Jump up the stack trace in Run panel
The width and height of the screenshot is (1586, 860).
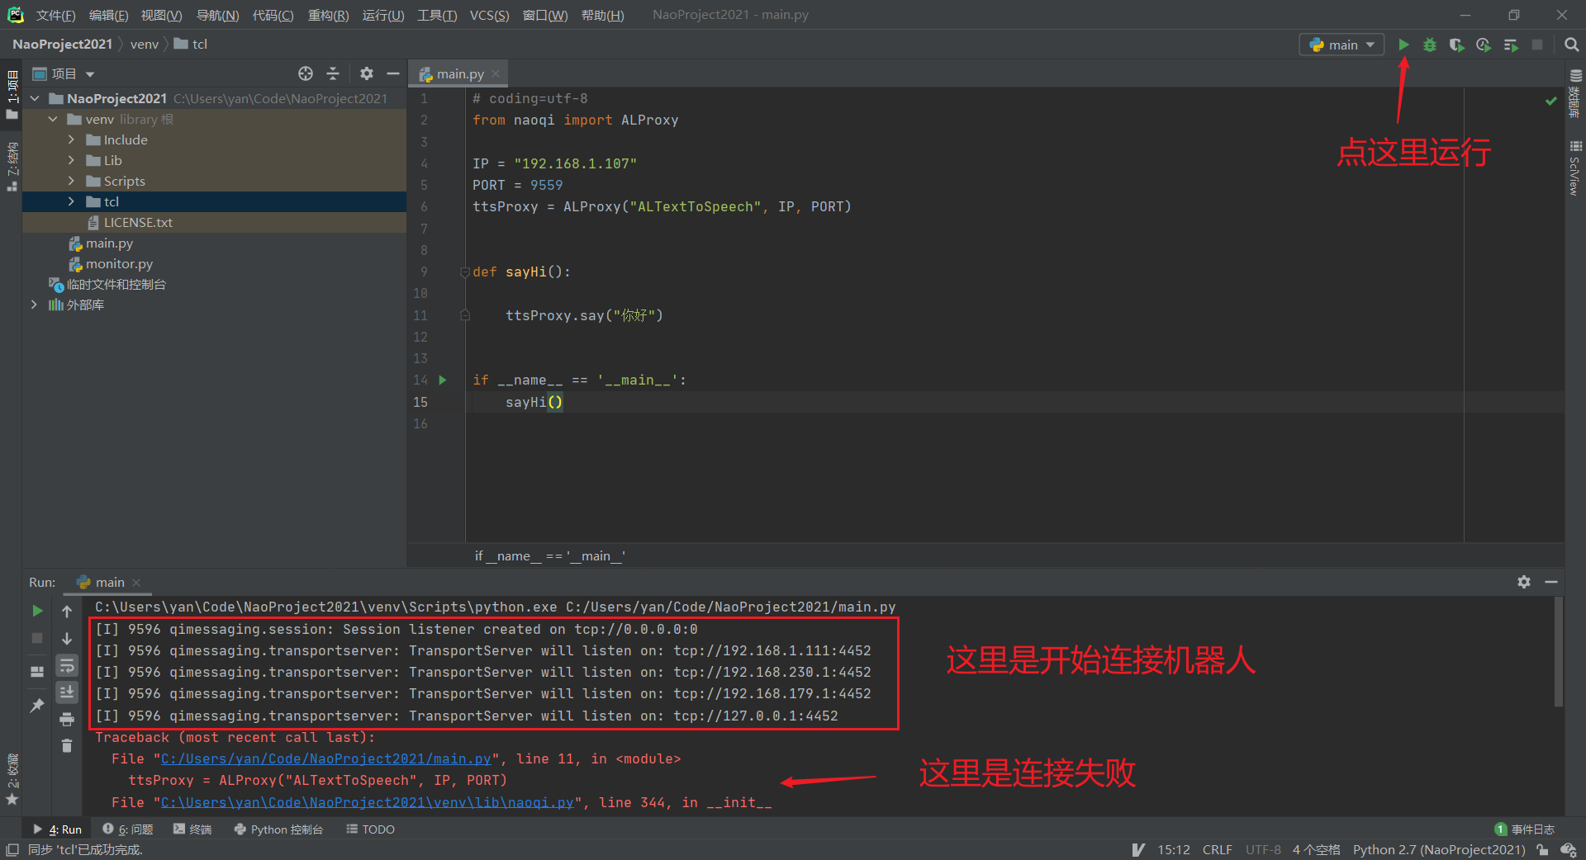67,611
